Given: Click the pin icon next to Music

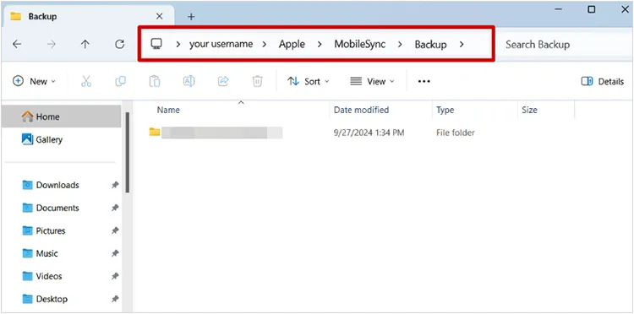Looking at the screenshot, I should click(x=115, y=253).
